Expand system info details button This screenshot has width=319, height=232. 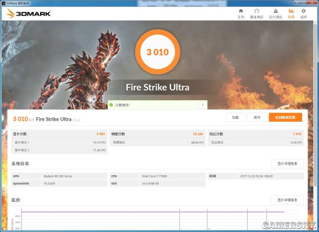point(287,164)
